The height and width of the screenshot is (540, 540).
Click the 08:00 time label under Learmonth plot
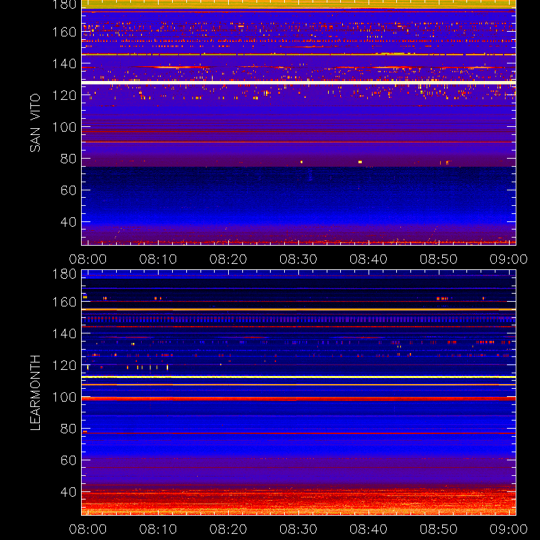coord(88,529)
